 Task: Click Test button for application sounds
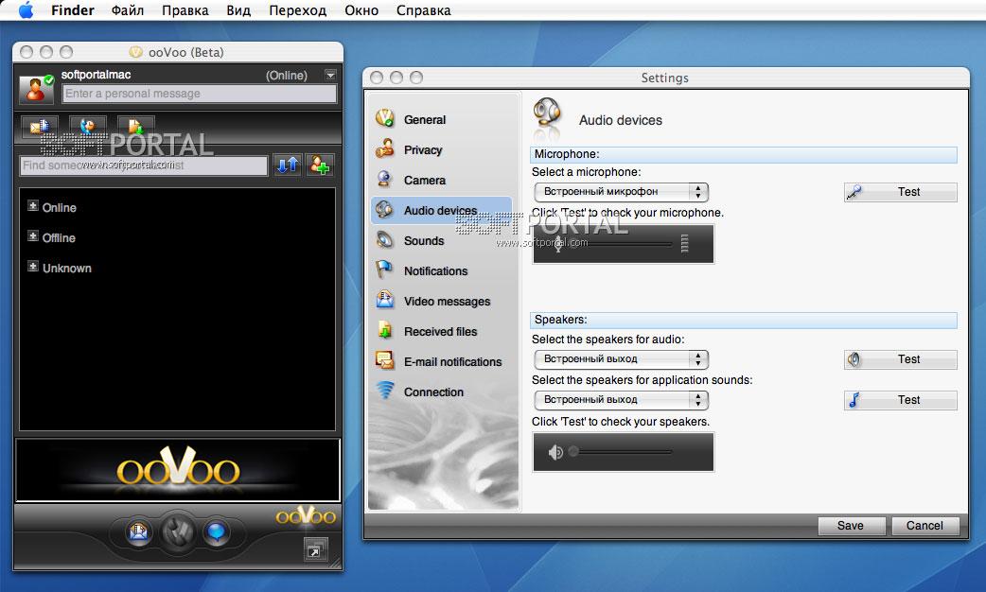click(901, 400)
